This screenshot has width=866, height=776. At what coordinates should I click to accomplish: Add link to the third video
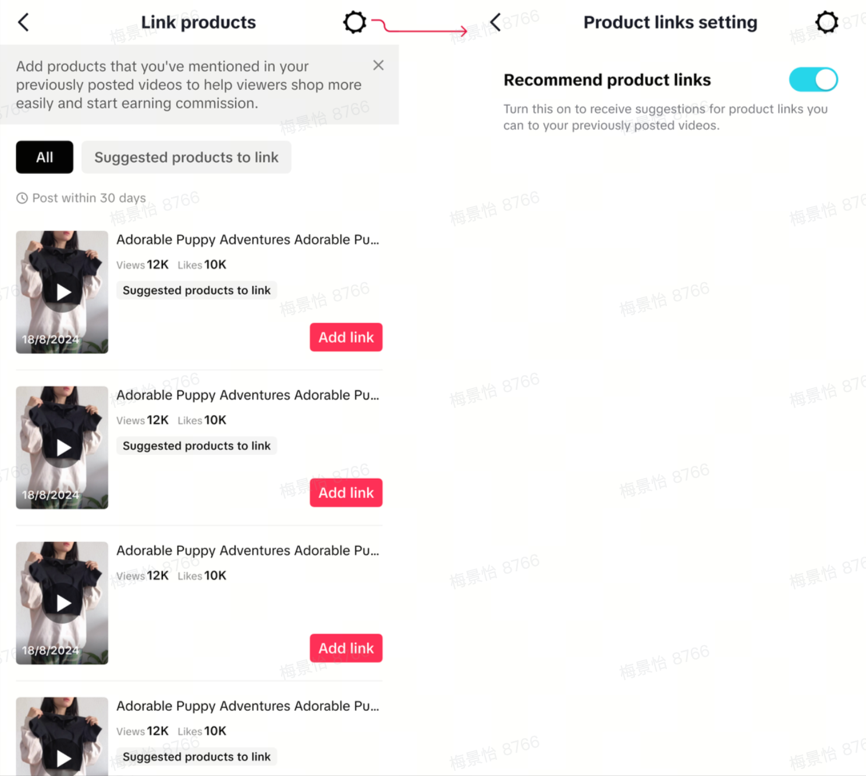346,648
